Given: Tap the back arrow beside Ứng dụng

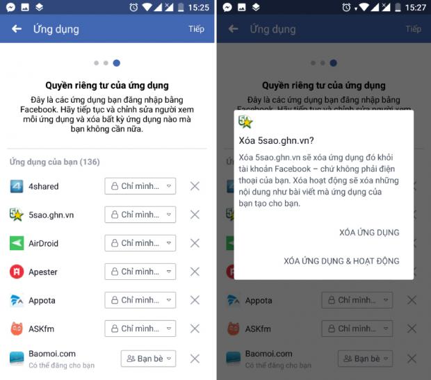Looking at the screenshot, I should (17, 28).
